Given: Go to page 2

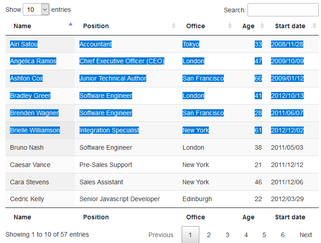Looking at the screenshot, I should click(208, 235).
